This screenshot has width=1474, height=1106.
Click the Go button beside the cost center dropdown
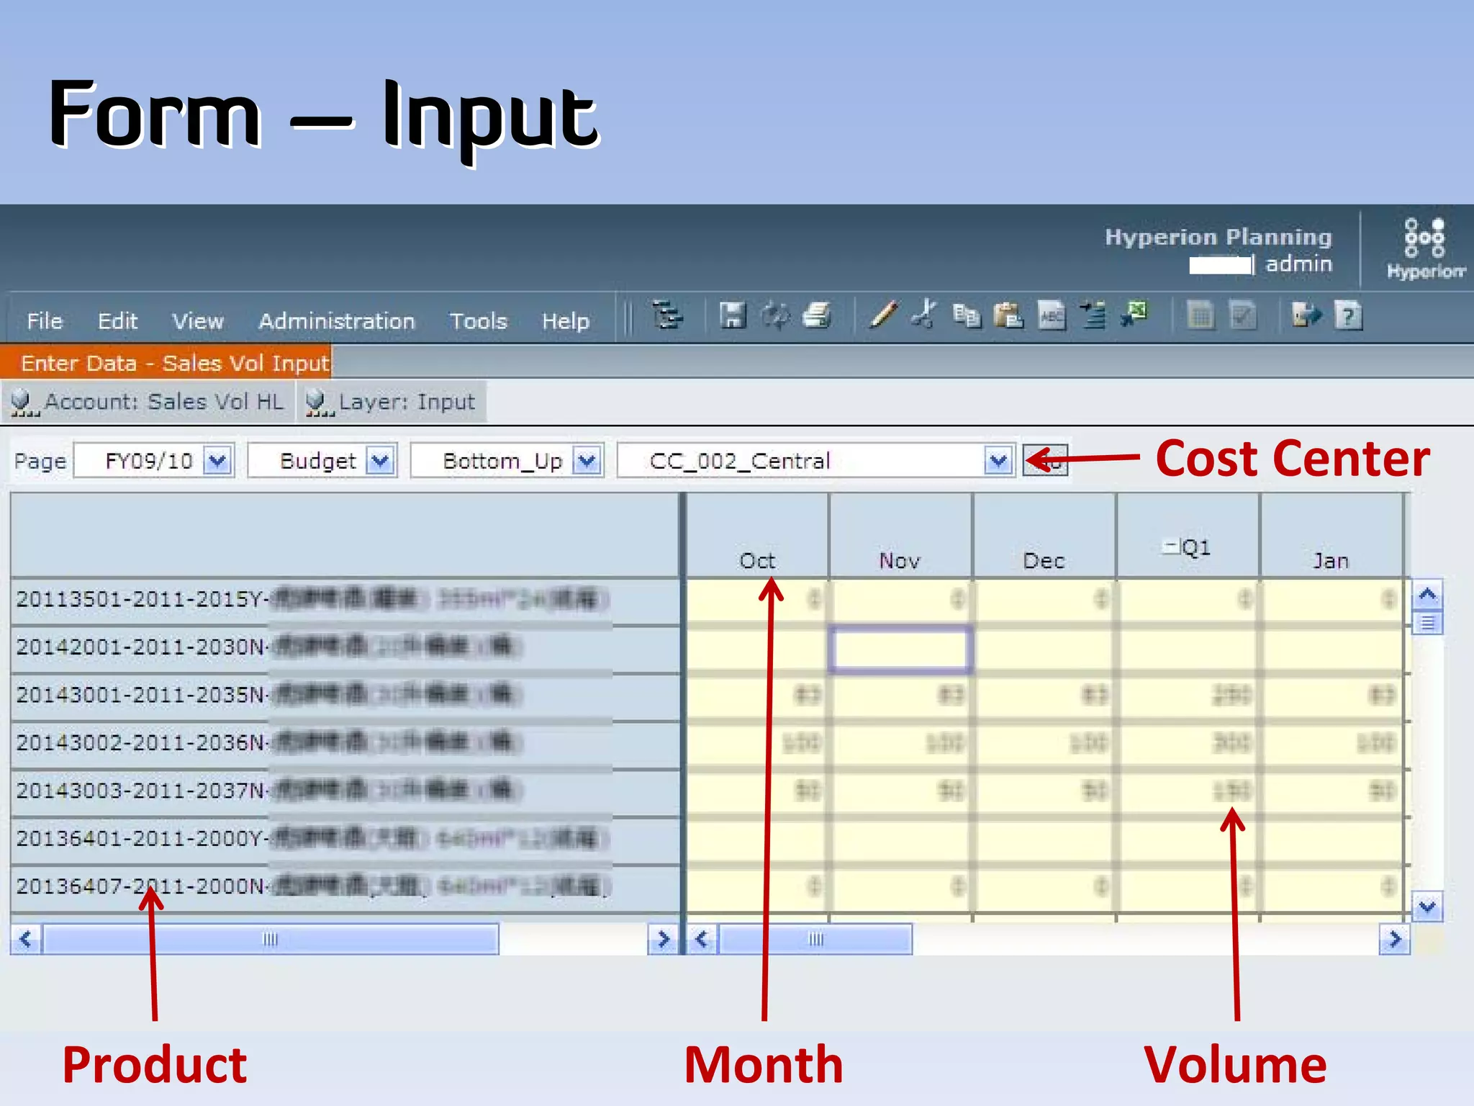(x=1045, y=461)
